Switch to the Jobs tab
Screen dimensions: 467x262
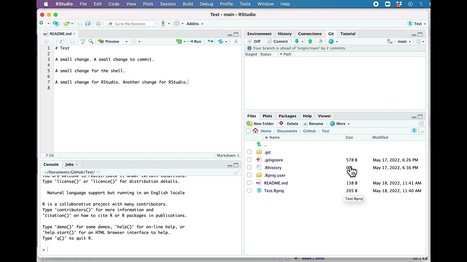point(69,164)
